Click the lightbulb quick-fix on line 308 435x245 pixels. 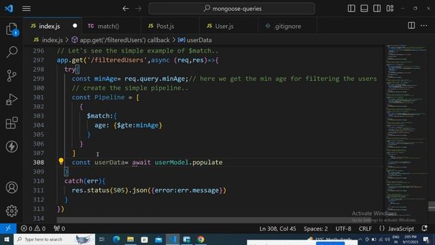[x=61, y=161]
